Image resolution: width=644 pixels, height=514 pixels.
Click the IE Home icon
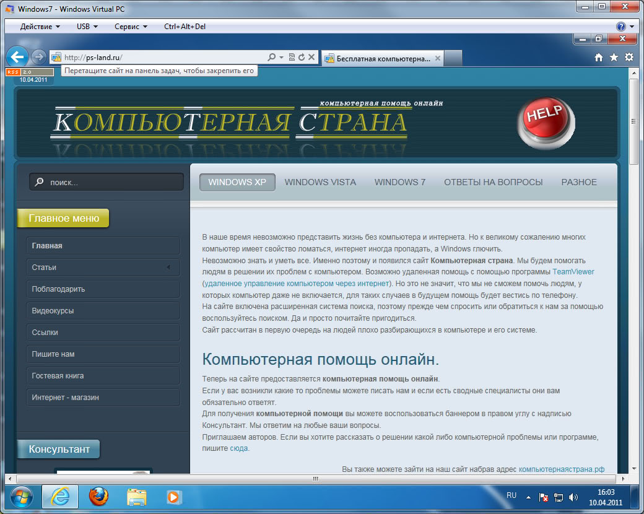click(599, 58)
